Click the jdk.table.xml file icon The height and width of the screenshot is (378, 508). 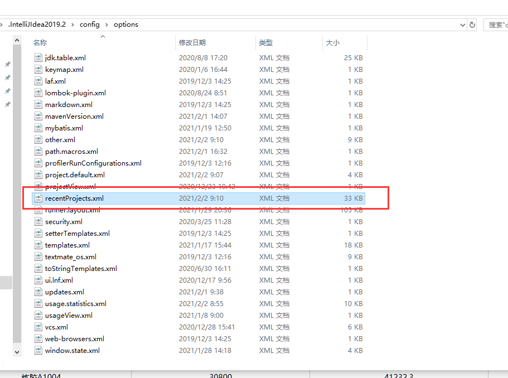38,57
